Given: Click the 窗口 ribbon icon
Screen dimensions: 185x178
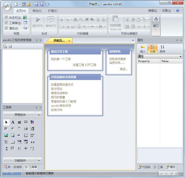Looking at the screenshot, I should pos(156,22).
